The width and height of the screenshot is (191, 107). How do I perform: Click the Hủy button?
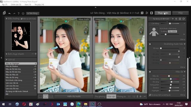(180, 13)
